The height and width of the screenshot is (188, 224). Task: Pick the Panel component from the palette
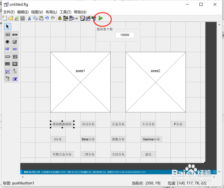(x=15, y=72)
